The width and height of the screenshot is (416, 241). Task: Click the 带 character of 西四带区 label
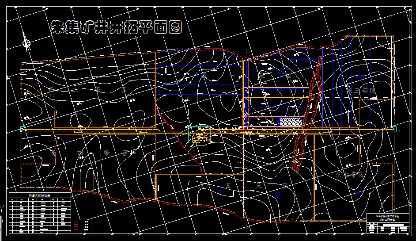pos(107,153)
